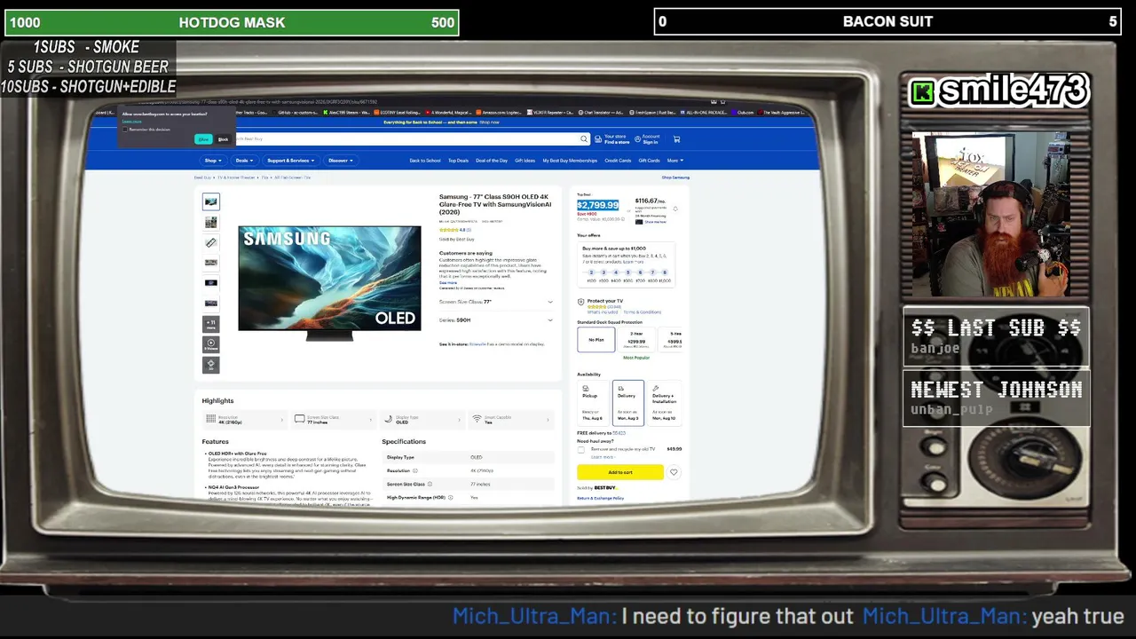Click the Screen Size Class highlight icon
Screen dimensions: 1136x639
300,419
